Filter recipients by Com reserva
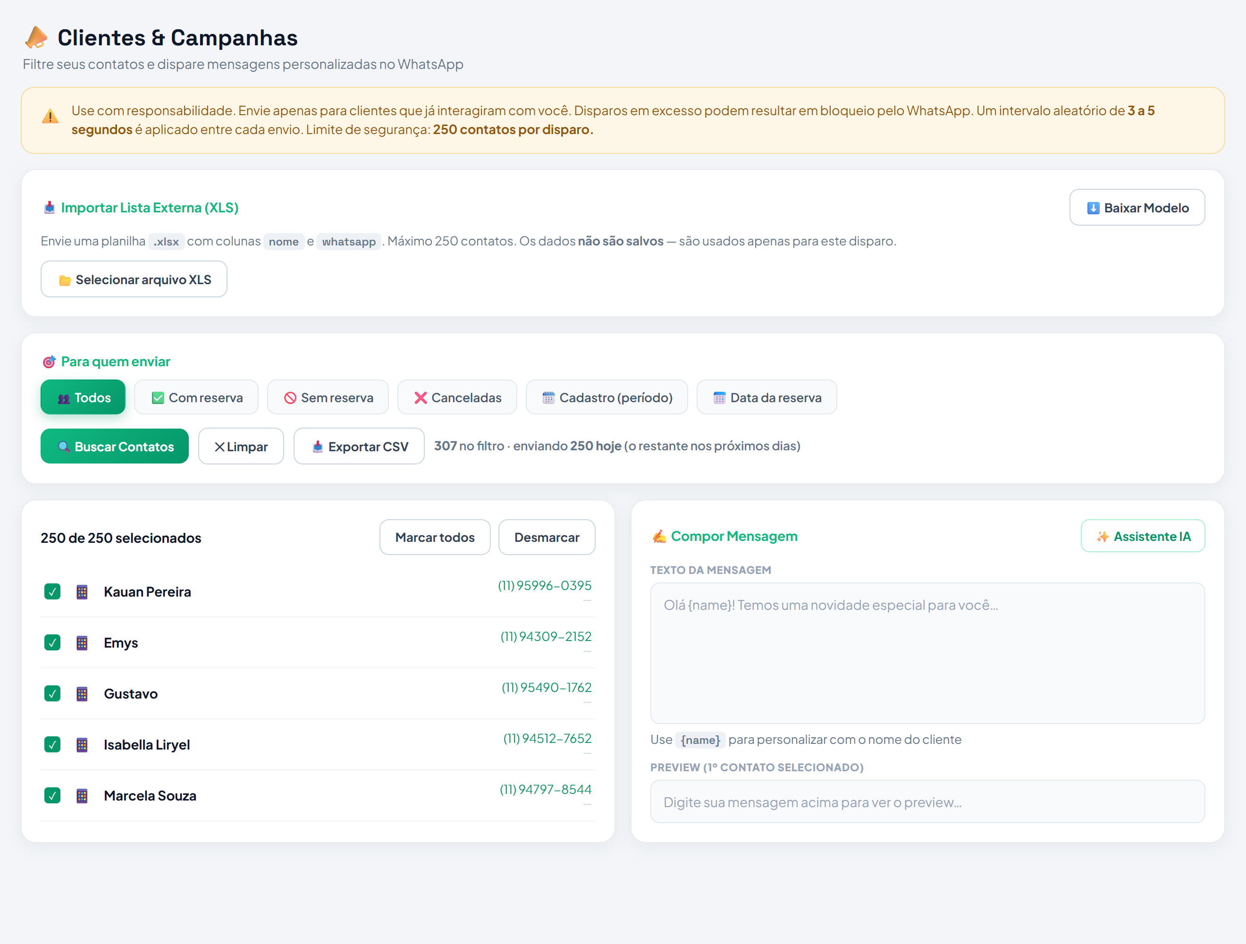1246x944 pixels. (196, 397)
